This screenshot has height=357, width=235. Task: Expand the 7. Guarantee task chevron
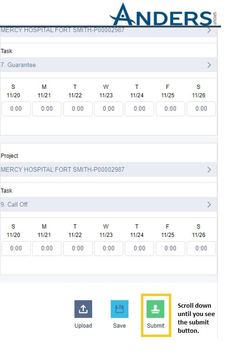point(209,65)
